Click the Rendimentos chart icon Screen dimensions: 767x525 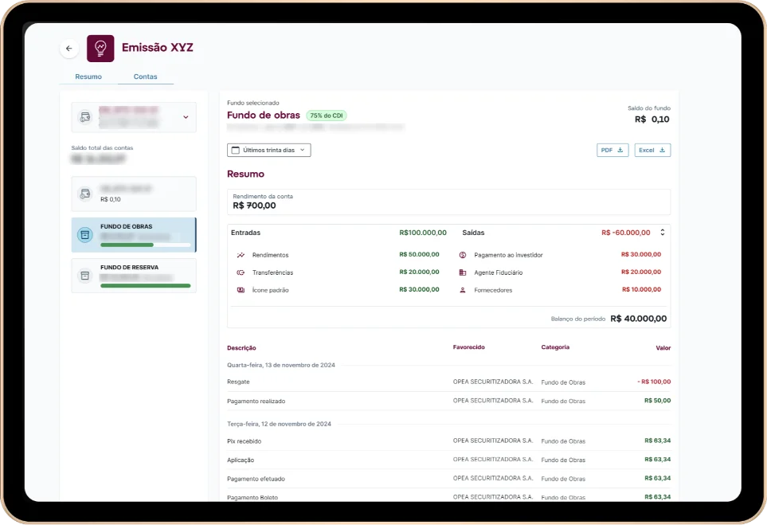(241, 255)
